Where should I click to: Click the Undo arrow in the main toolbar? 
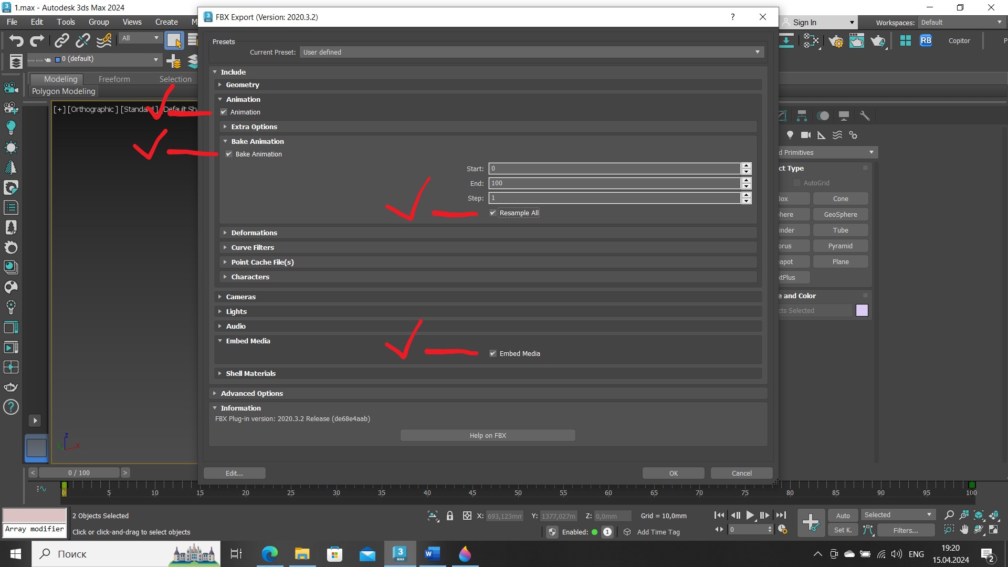16,40
